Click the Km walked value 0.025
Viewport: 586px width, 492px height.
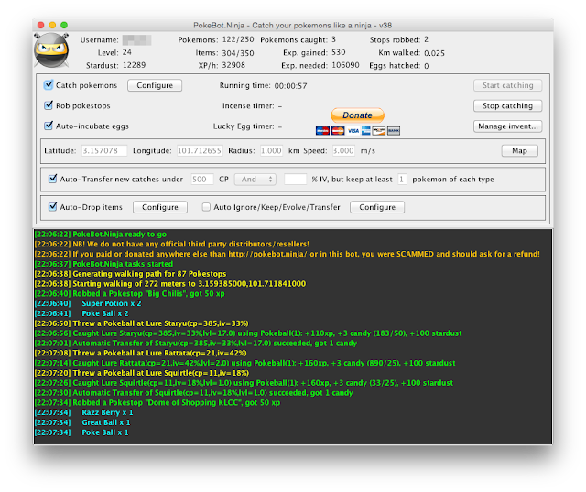(x=434, y=53)
